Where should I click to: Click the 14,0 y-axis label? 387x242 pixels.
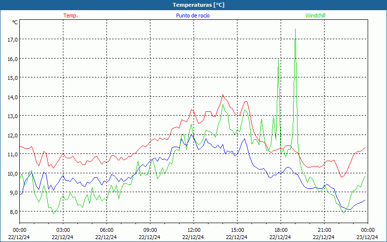coord(13,97)
